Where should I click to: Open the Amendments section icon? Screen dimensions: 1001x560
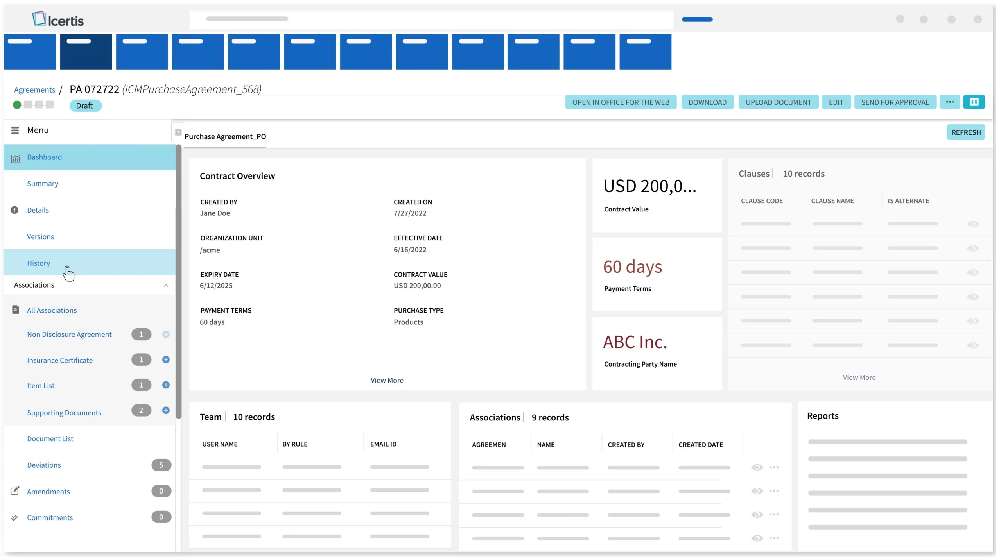[15, 490]
